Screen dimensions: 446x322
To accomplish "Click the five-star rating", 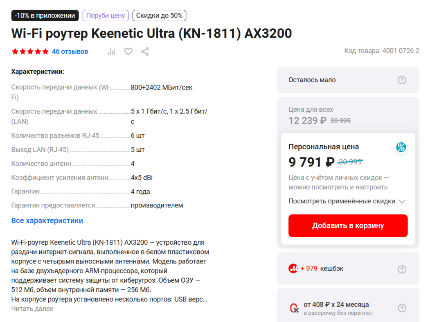I will point(30,52).
